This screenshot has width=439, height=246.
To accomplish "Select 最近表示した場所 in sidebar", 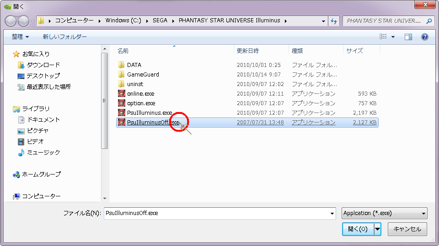I will tap(49, 87).
